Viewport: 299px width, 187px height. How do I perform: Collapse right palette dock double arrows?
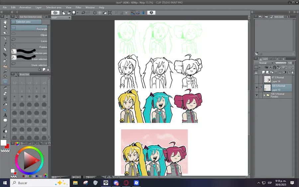pyautogui.click(x=294, y=12)
